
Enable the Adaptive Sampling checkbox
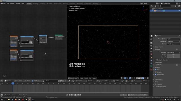pyautogui.click(x=157, y=60)
